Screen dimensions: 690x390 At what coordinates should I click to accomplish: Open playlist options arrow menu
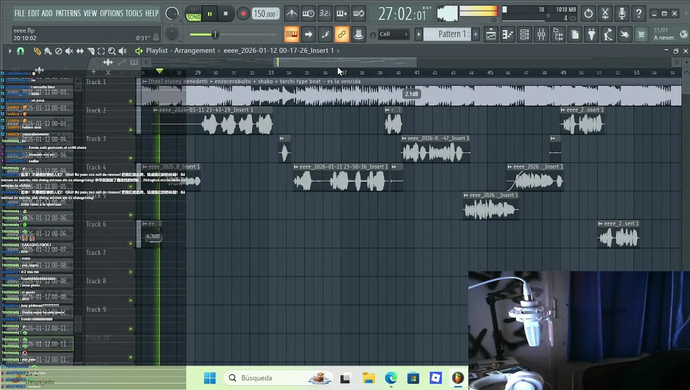click(x=10, y=51)
